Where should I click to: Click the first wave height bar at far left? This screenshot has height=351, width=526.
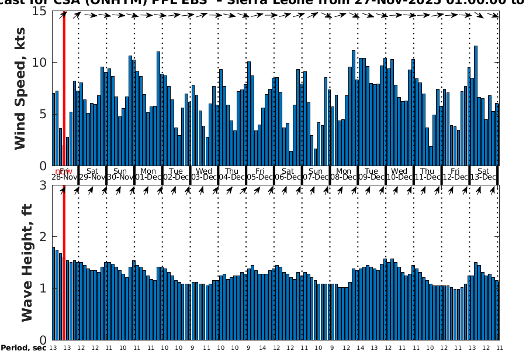53,293
